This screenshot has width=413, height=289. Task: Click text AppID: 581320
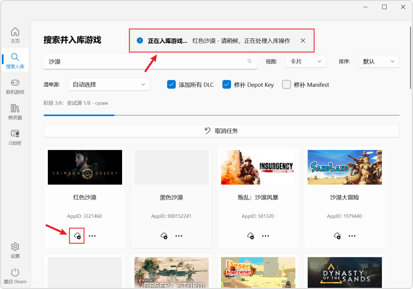[258, 216]
